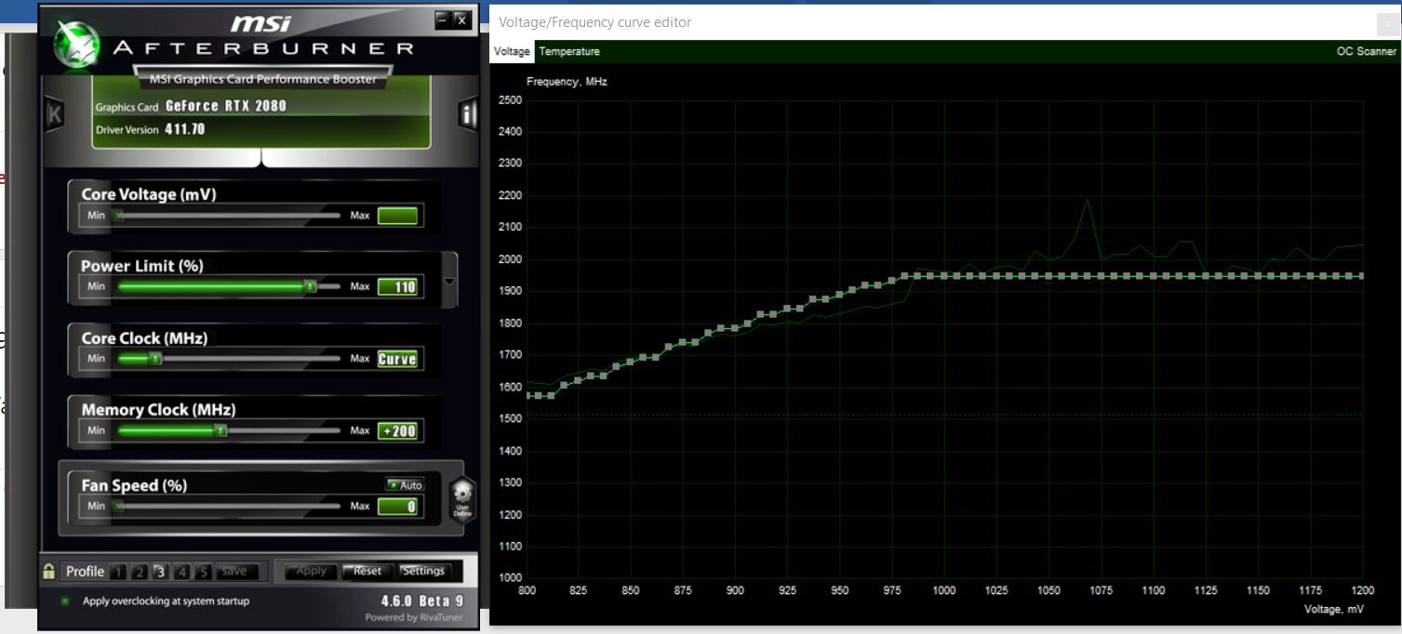Open the information panel via the i button
1402x634 pixels.
(468, 114)
